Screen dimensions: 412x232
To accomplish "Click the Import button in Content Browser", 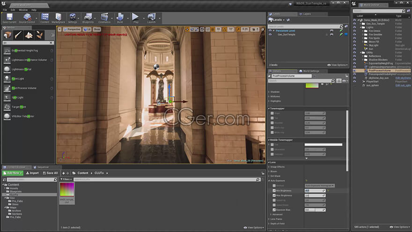I will pos(32,173).
